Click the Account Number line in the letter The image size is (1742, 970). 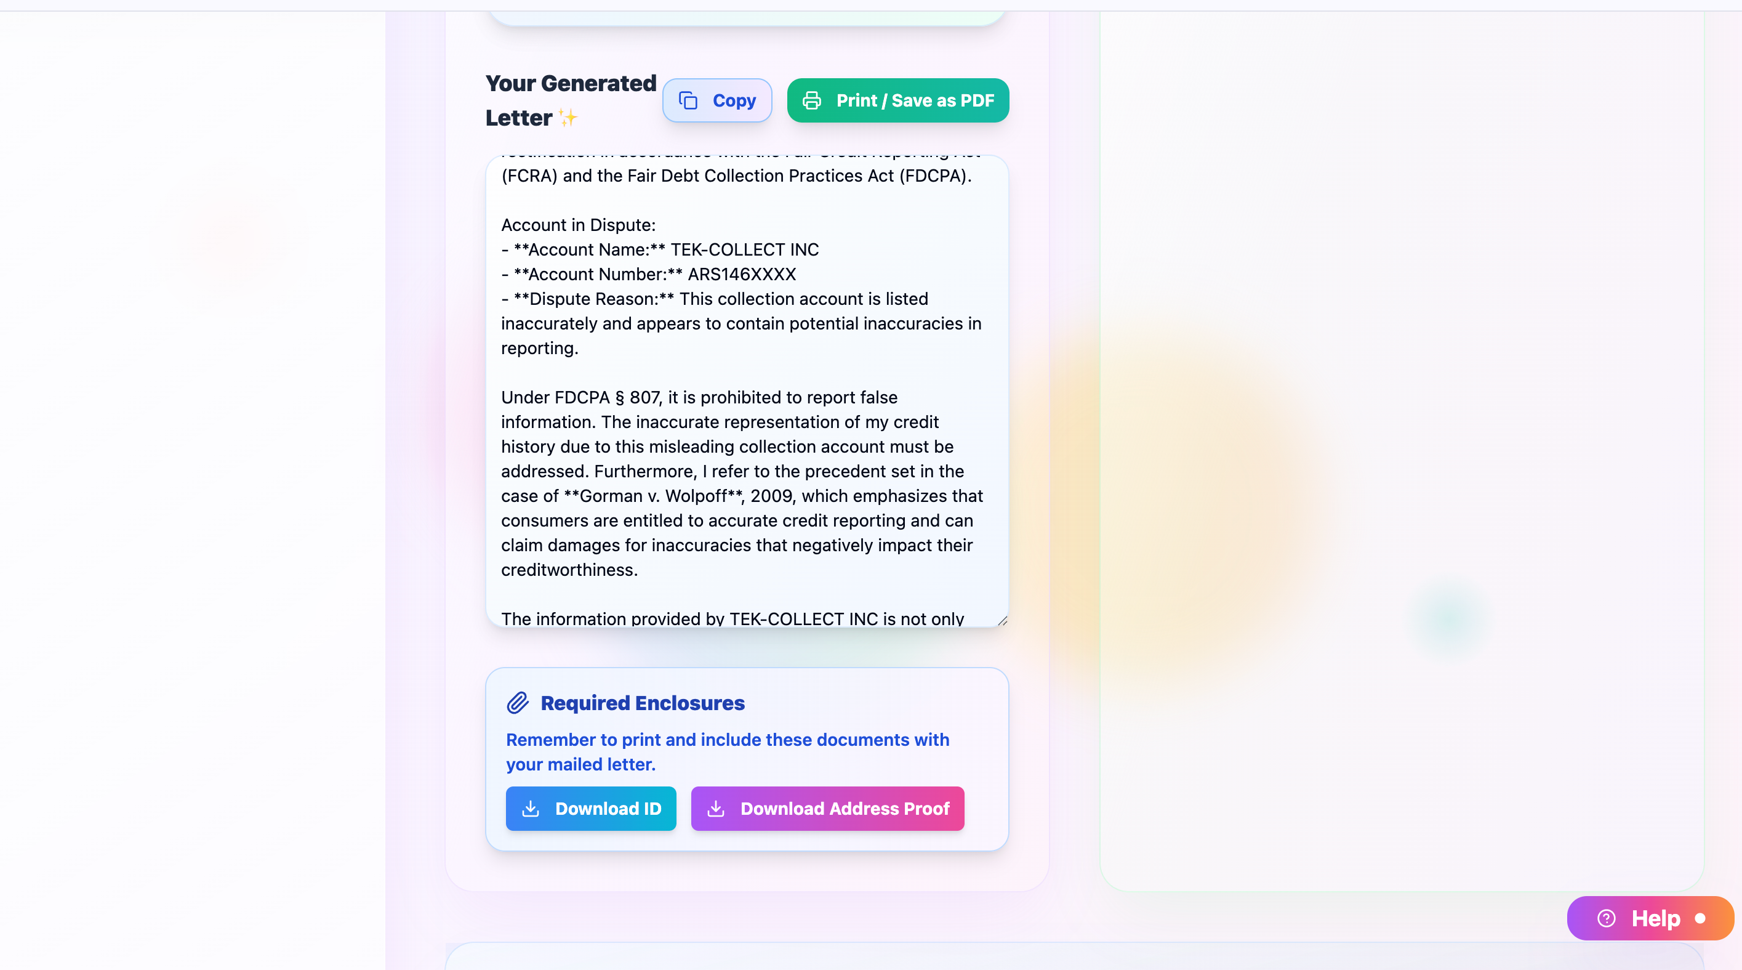[649, 274]
